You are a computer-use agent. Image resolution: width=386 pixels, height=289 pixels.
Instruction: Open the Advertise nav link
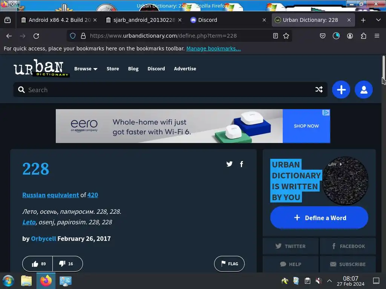(185, 69)
